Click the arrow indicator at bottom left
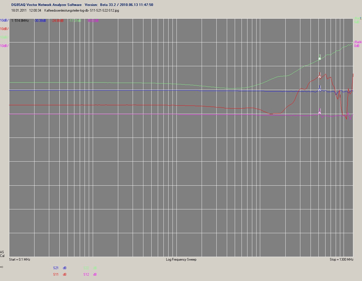362x281 pixels. pos(2,267)
